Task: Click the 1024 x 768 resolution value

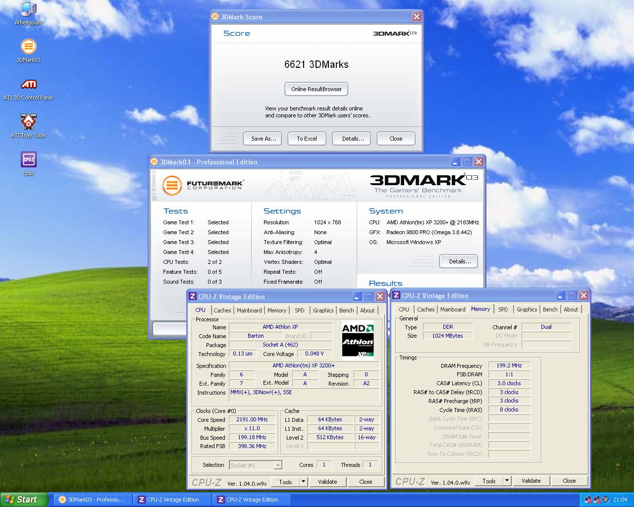Action: (x=327, y=222)
